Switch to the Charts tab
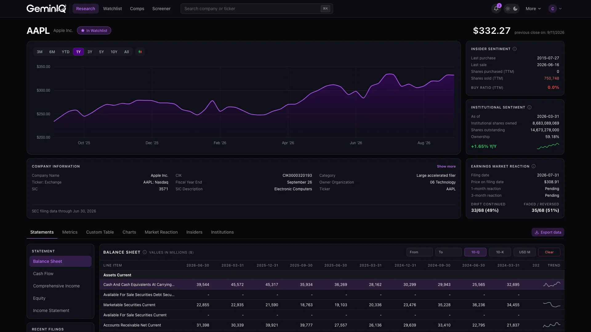This screenshot has height=332, width=591. tap(129, 232)
